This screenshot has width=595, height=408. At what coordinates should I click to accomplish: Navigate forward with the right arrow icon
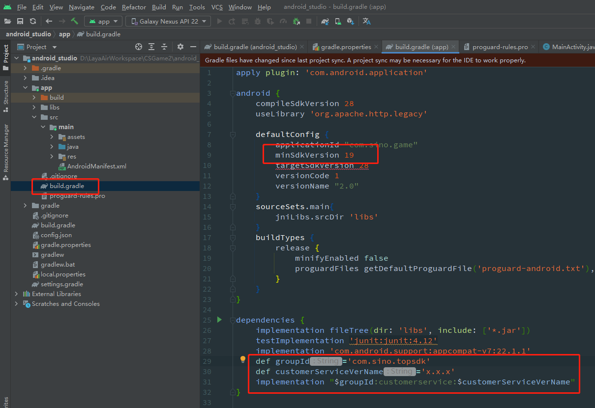click(x=62, y=21)
